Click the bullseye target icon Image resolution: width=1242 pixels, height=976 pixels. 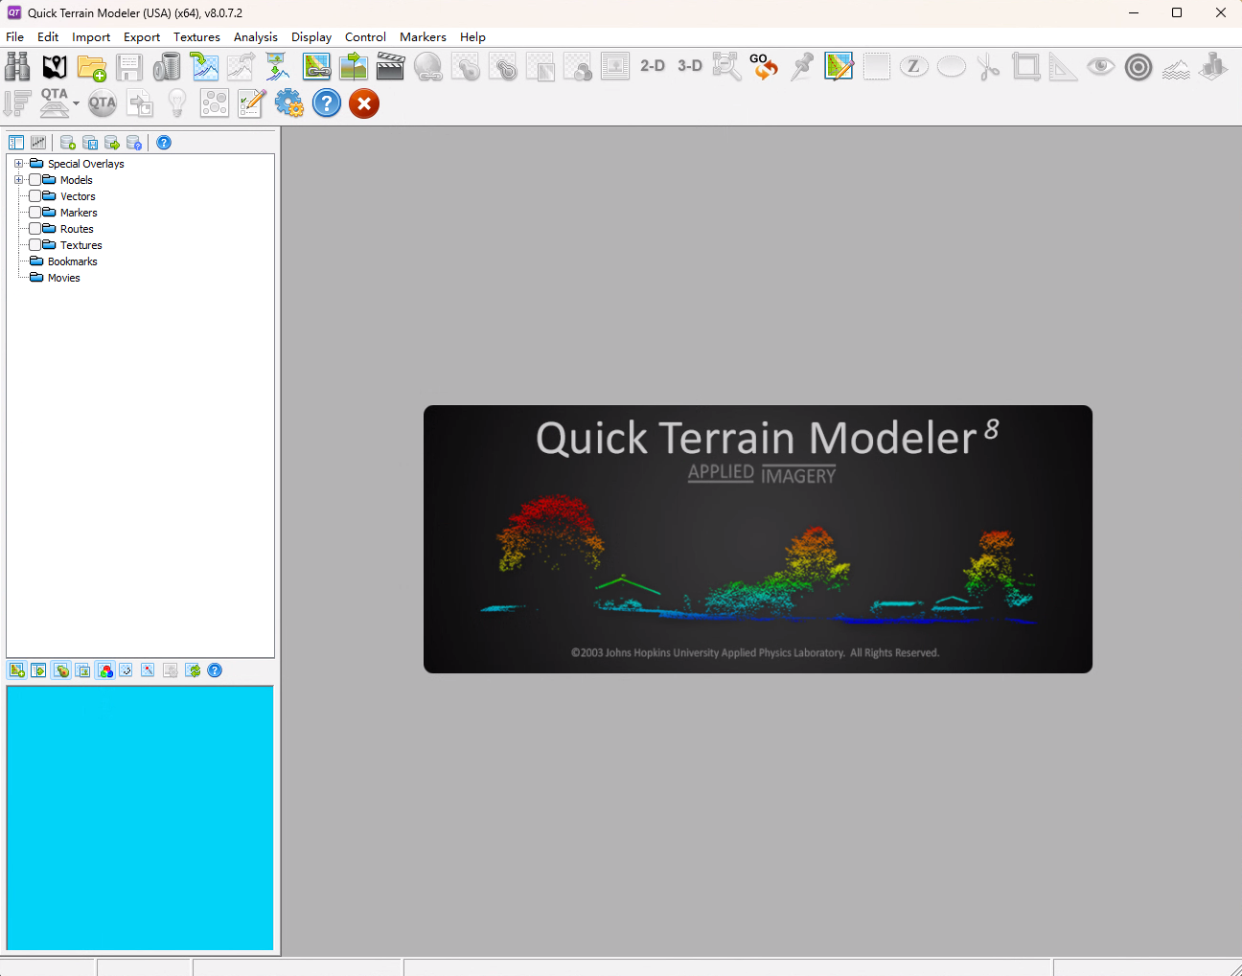(x=1138, y=66)
